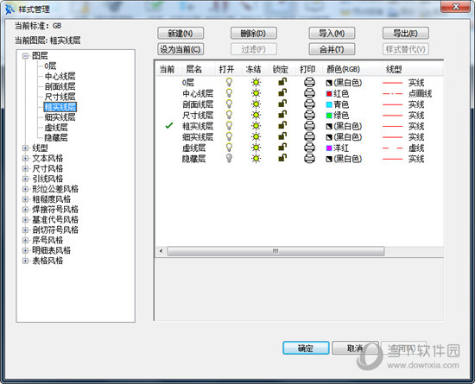The height and width of the screenshot is (384, 475).
Task: Click the 线型 column header
Action: pos(411,69)
